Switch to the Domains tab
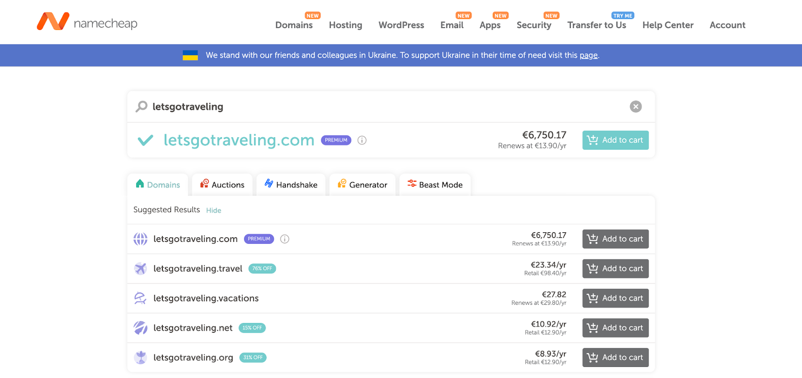802x378 pixels. [158, 185]
